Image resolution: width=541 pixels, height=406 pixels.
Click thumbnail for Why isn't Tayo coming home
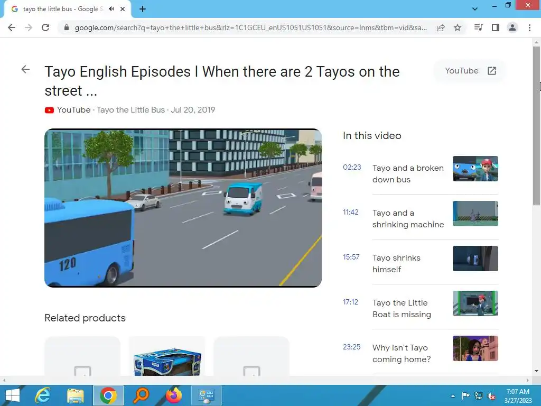pos(475,348)
